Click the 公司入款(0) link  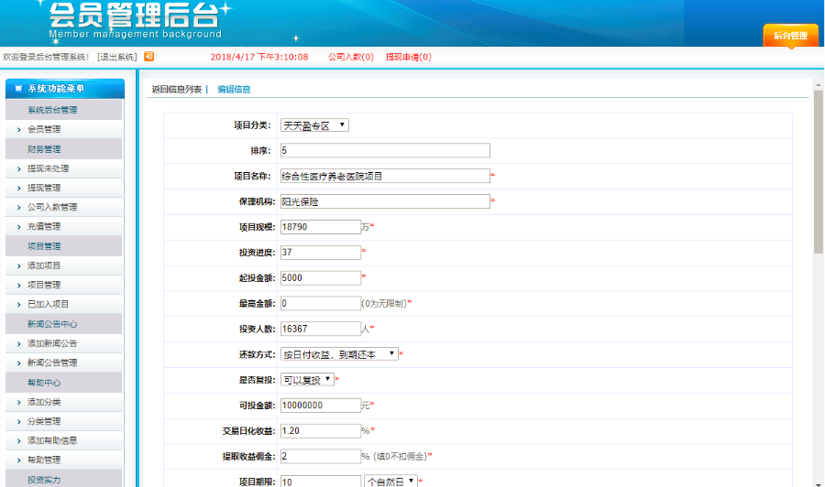tap(351, 57)
